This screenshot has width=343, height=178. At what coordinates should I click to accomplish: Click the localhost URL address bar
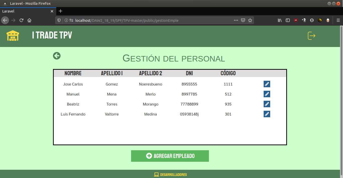151,20
